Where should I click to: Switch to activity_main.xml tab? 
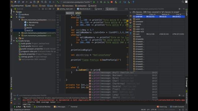(66, 9)
